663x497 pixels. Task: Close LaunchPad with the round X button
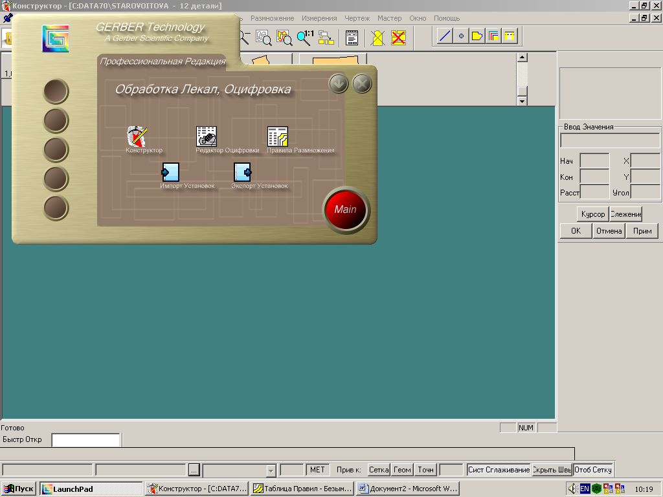coord(362,83)
